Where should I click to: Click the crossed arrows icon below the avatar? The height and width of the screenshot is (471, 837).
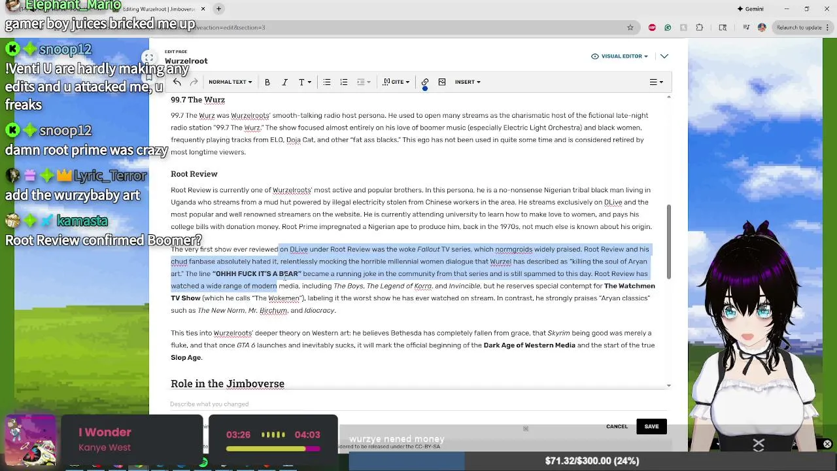click(x=759, y=445)
